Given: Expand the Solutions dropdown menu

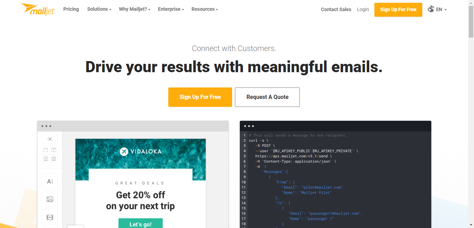Looking at the screenshot, I should click(x=99, y=9).
